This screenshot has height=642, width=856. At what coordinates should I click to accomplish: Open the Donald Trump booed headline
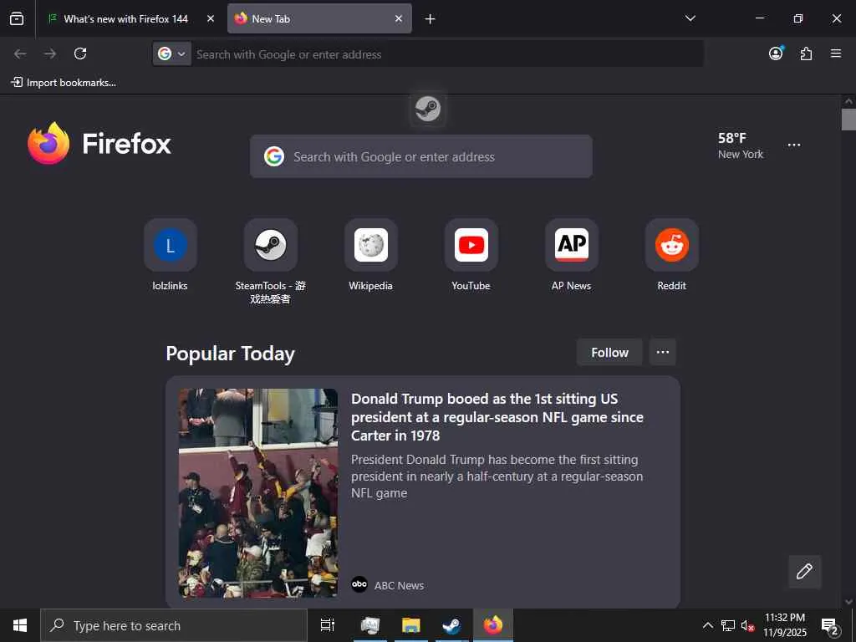point(497,417)
